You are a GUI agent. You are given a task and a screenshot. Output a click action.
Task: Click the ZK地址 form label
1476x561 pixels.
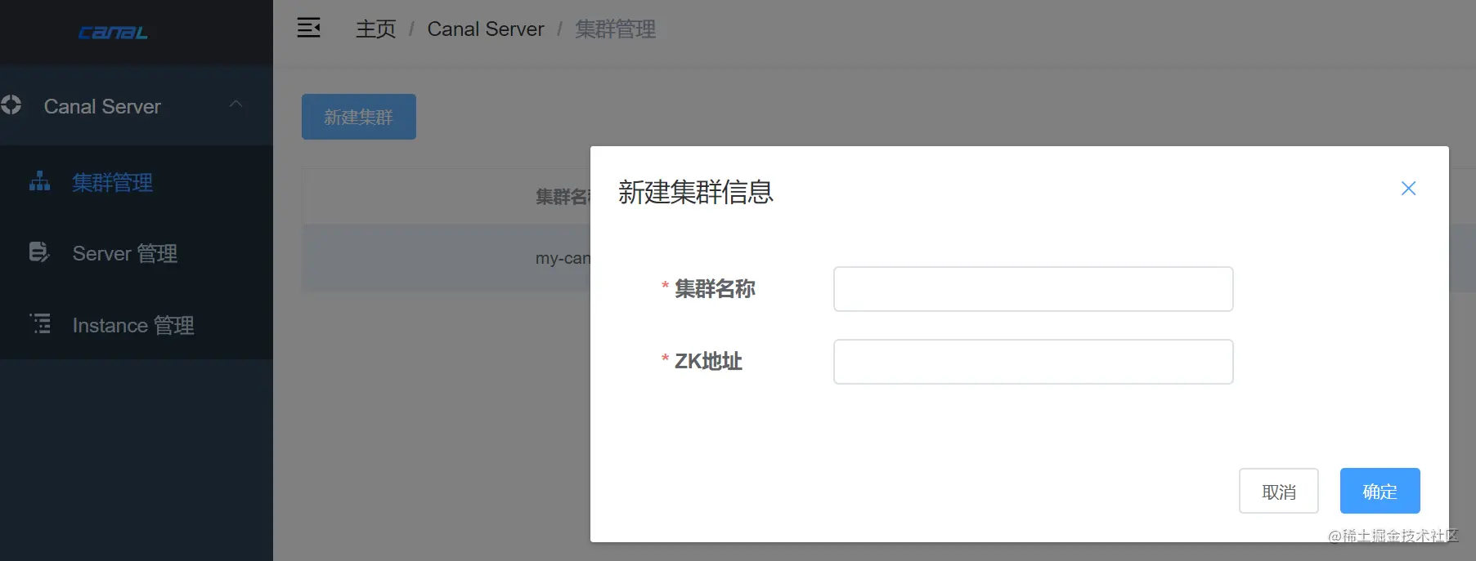708,361
